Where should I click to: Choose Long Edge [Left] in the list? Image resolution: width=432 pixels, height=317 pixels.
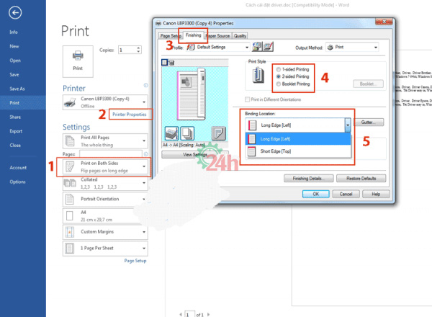click(x=298, y=139)
